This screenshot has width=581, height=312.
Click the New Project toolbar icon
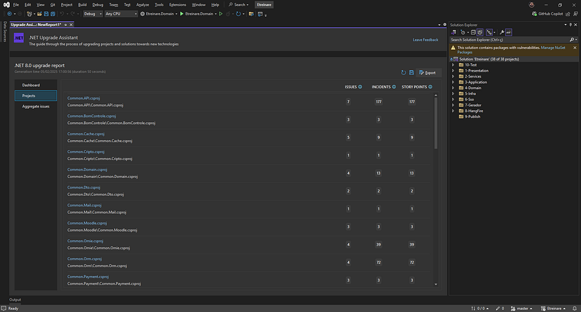coord(29,14)
